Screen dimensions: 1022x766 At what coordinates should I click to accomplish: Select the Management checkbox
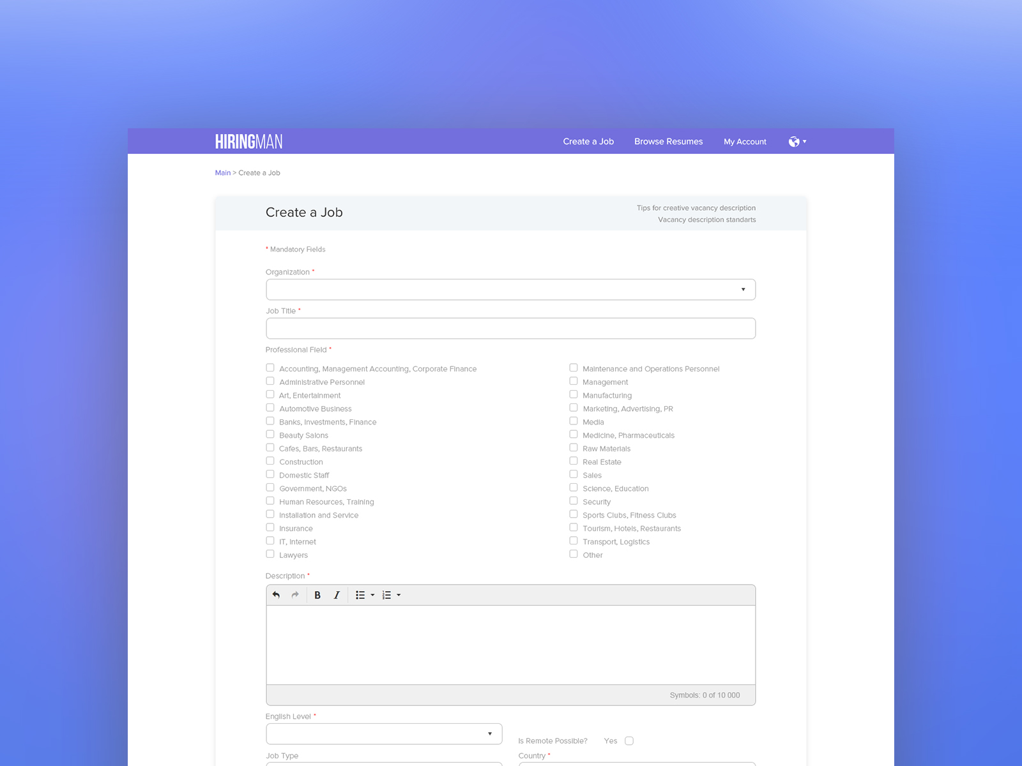tap(574, 381)
